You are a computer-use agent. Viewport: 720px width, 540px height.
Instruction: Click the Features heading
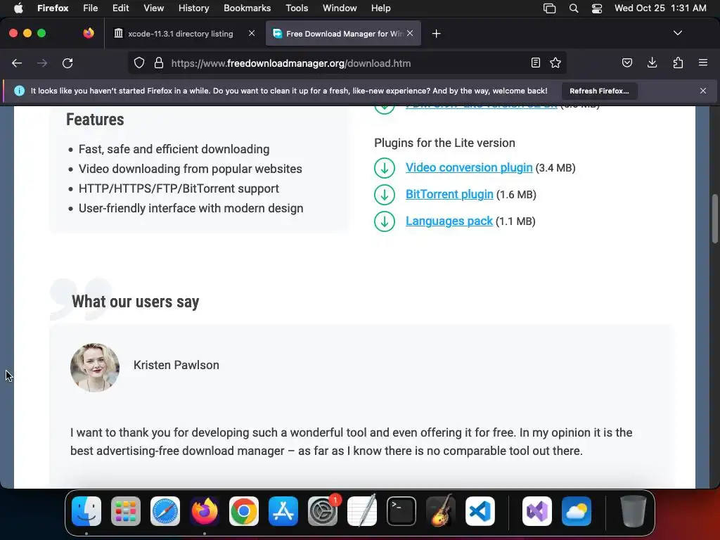click(x=95, y=120)
